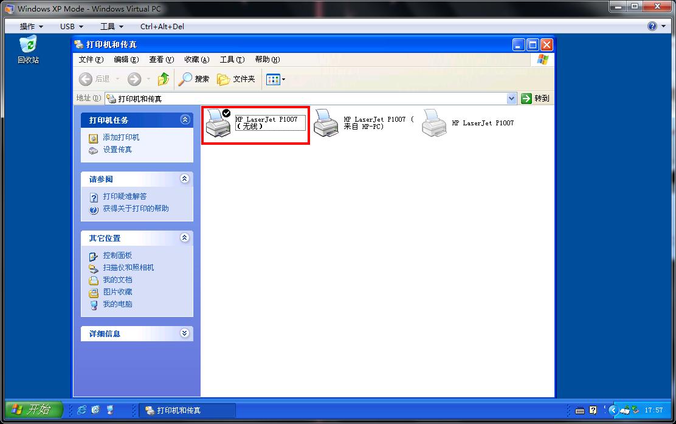Toggle the Folders (文件夹) toolbar button
This screenshot has width=676, height=424.
click(236, 79)
